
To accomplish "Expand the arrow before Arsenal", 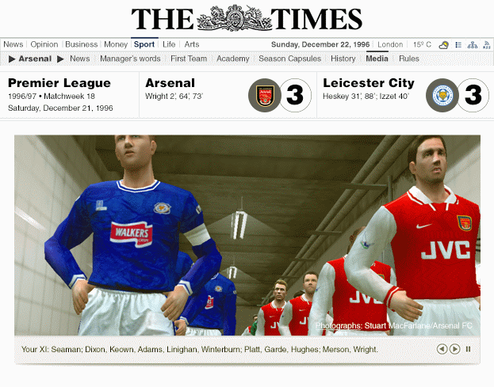I will pos(12,59).
